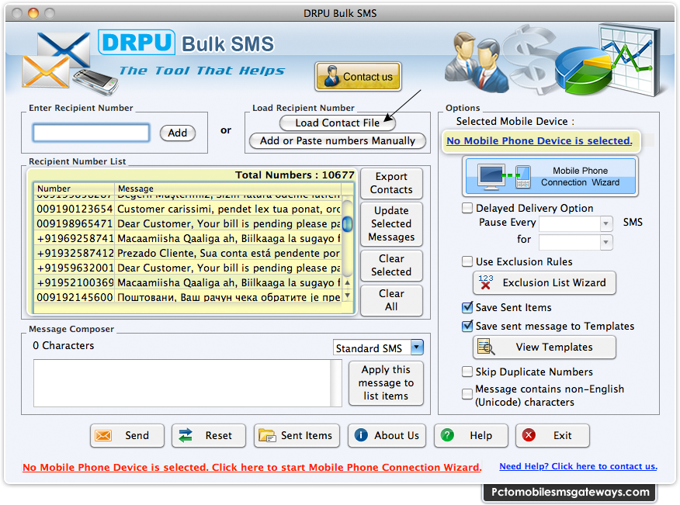Click the list scroll up arrow
The height and width of the screenshot is (505, 680).
click(x=347, y=282)
